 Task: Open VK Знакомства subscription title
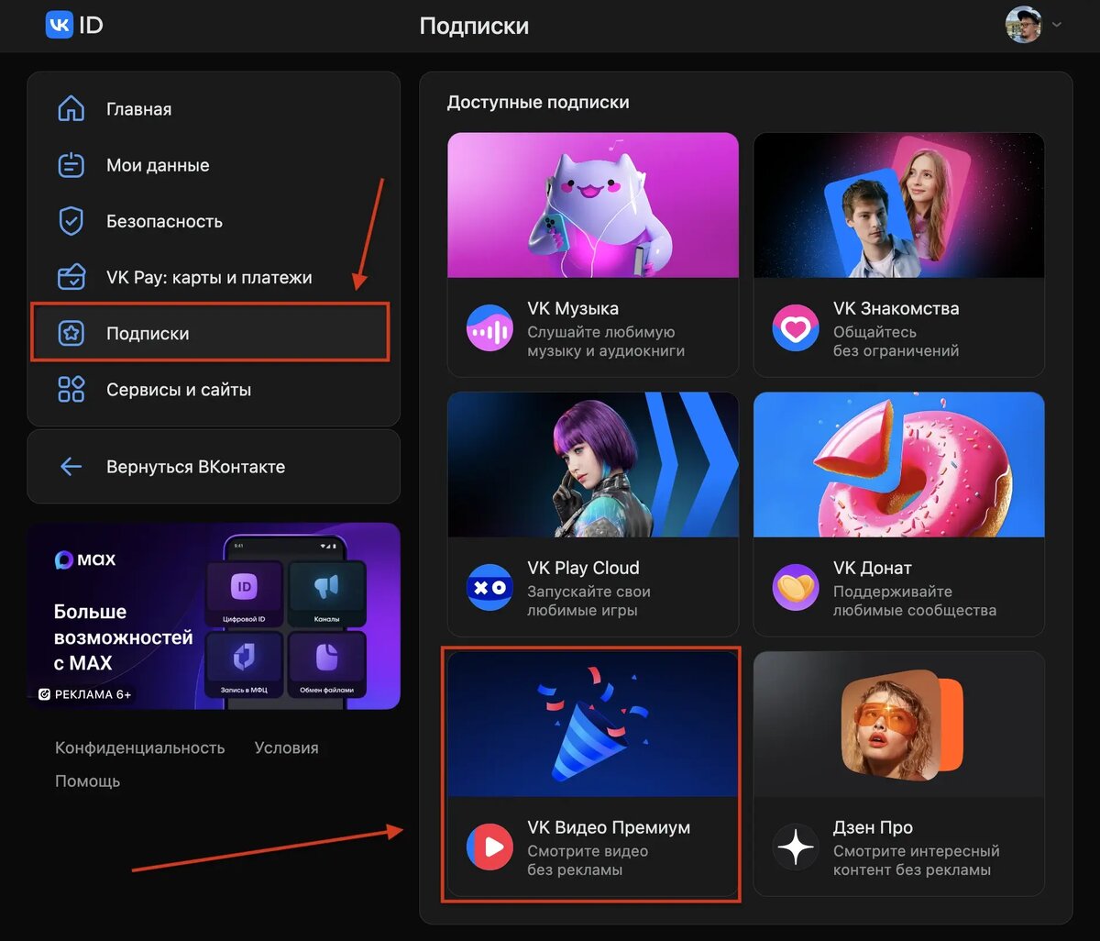pyautogui.click(x=896, y=308)
